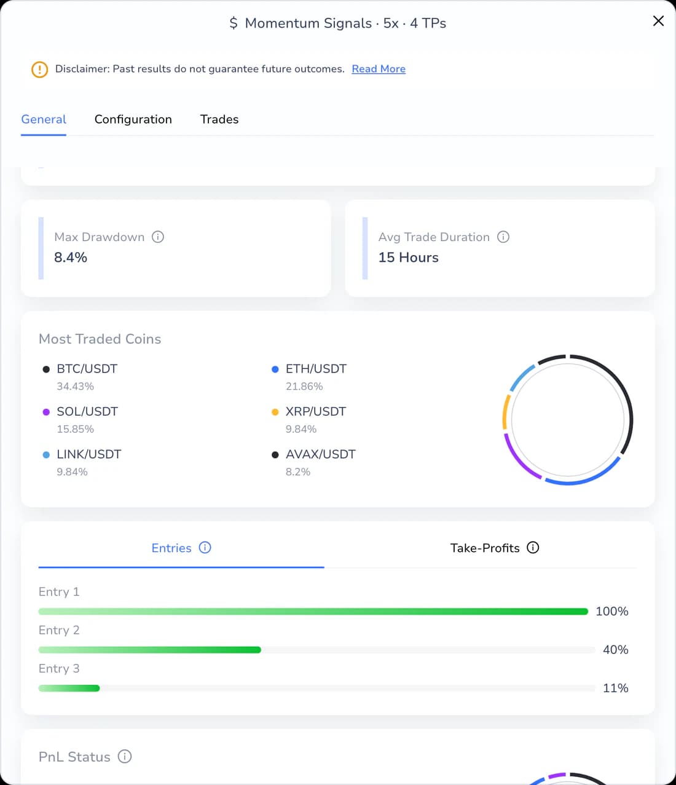
Task: Click info icon next to Take-Profits
Action: [533, 548]
